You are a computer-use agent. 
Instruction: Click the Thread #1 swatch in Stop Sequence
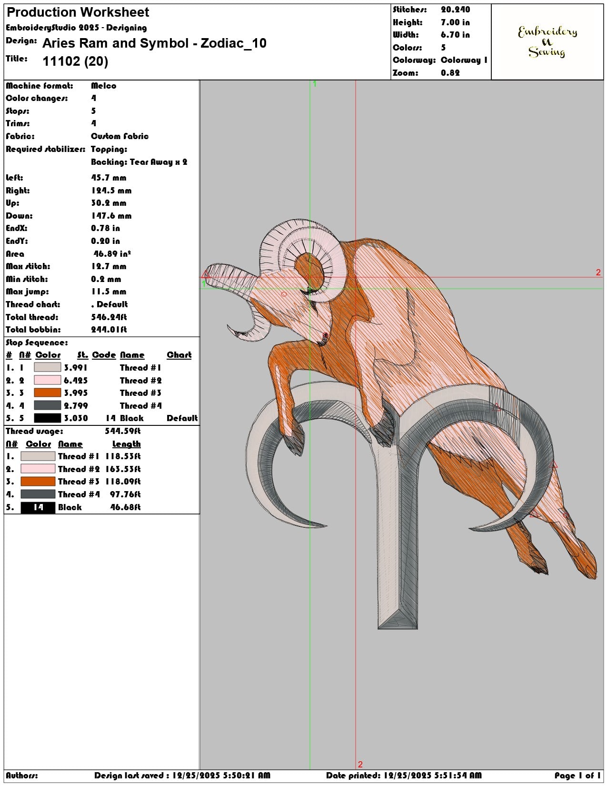[x=47, y=367]
